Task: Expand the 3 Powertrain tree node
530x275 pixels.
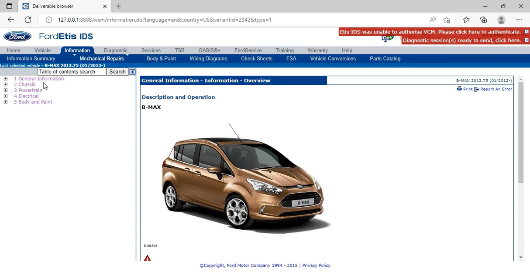Action: [6, 90]
